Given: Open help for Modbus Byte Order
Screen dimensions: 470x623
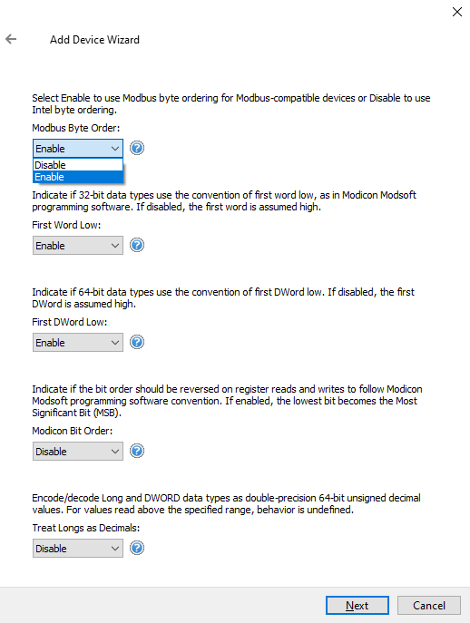Looking at the screenshot, I should (137, 148).
